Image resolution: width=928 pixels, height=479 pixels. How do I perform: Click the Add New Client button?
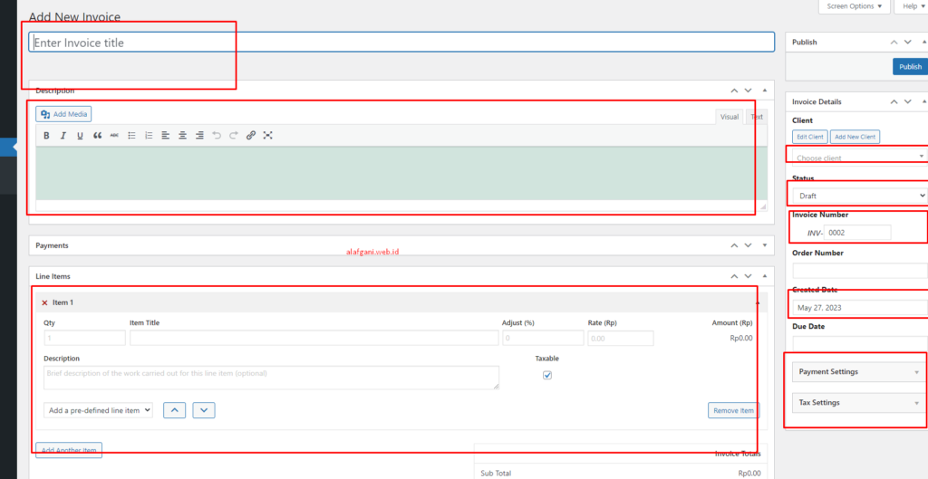pyautogui.click(x=855, y=137)
